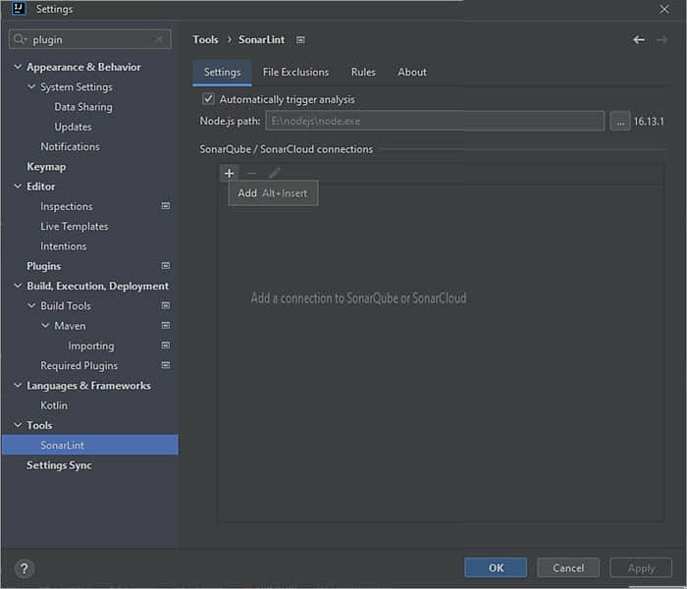Select Intentions under Editor
Image resolution: width=687 pixels, height=589 pixels.
tap(64, 246)
